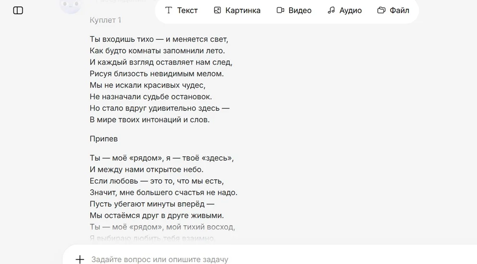This screenshot has width=477, height=264.
Task: Click the line 'Ты входишь тихо — и меняется свет'
Action: (159, 39)
